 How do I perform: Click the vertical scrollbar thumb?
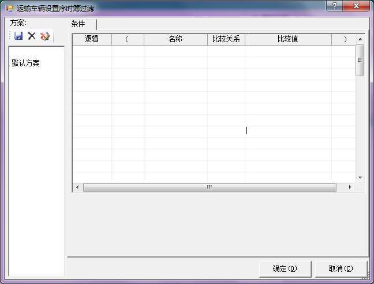(360, 61)
